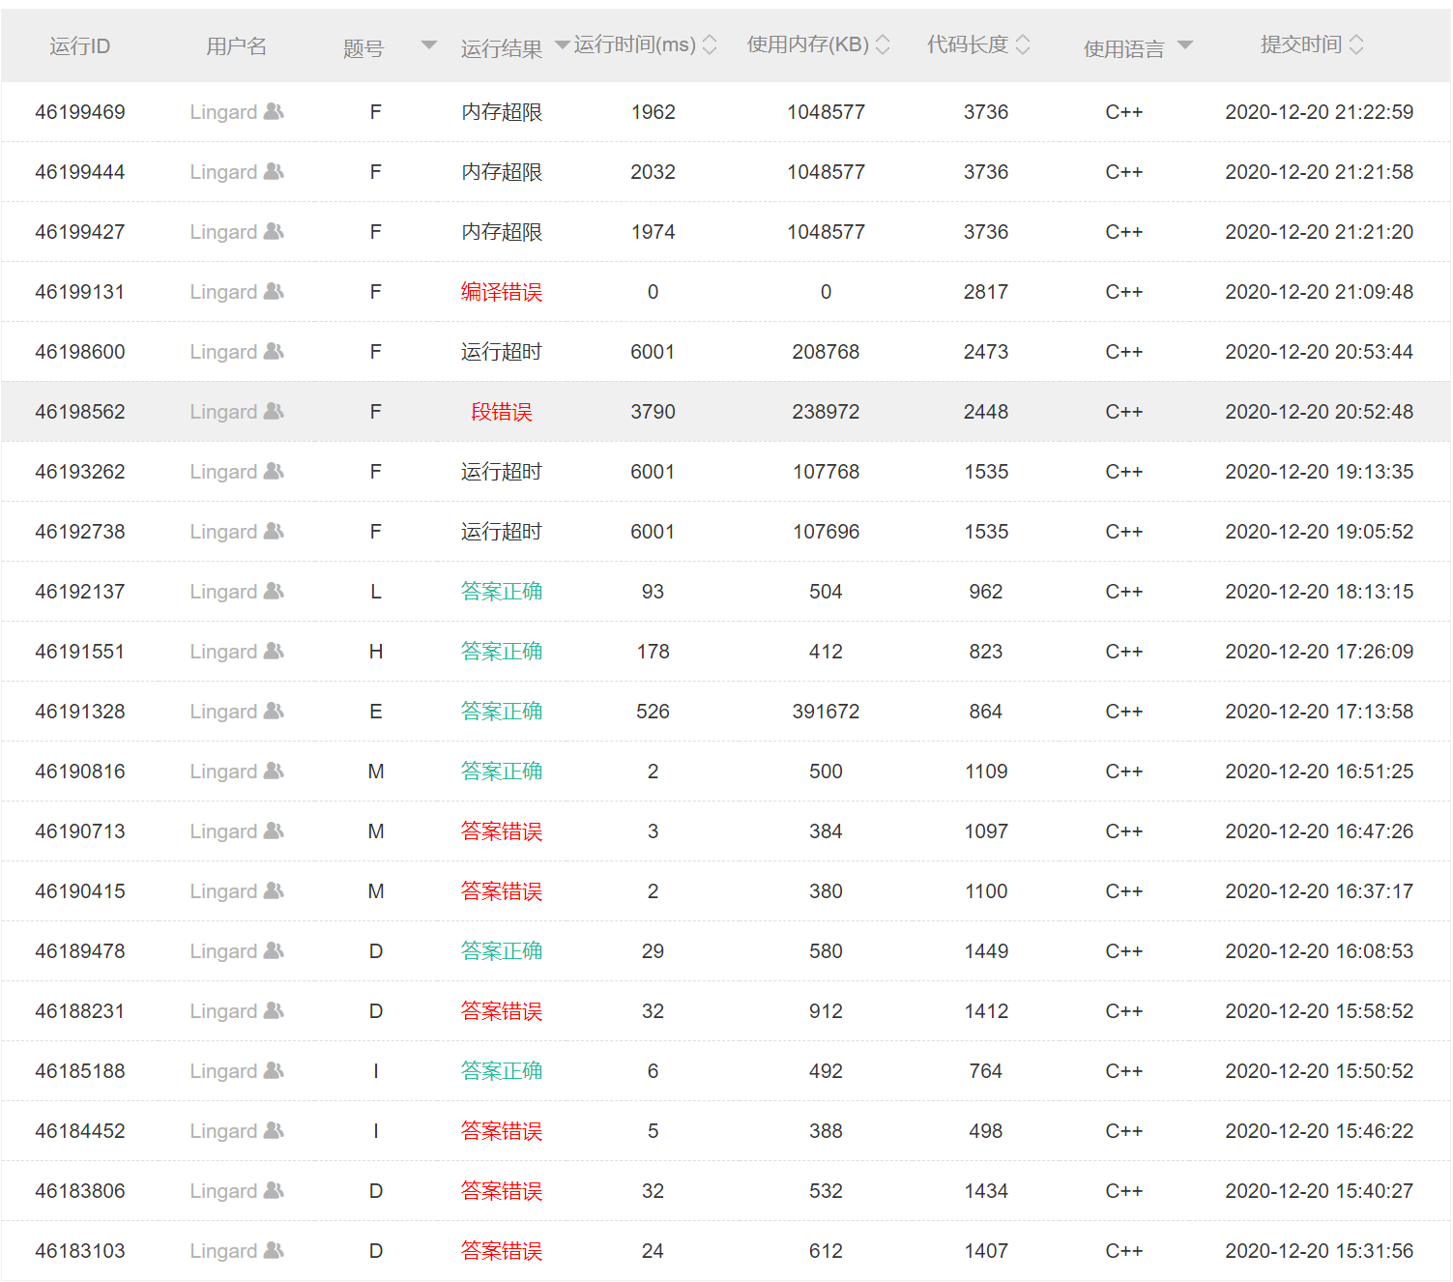1453x1282 pixels.
Task: Click username Lingard in run 46189478 row
Action: click(223, 951)
